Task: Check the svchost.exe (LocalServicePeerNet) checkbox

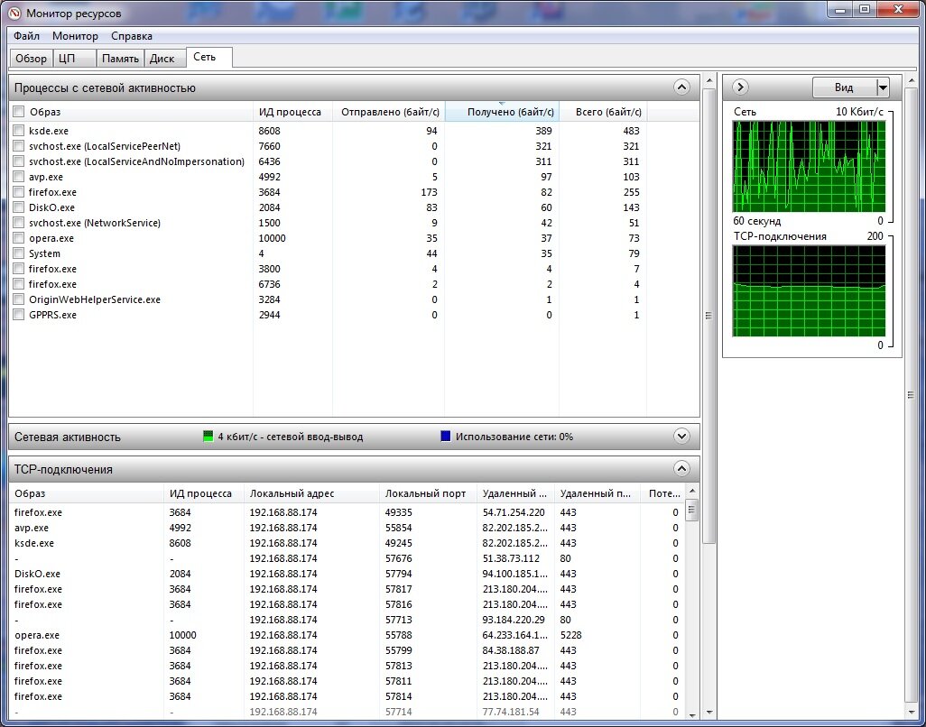Action: coord(19,146)
